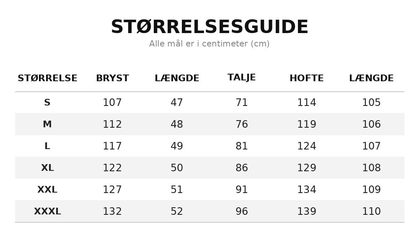Select the size M row label
The height and width of the screenshot is (237, 419).
coord(47,124)
